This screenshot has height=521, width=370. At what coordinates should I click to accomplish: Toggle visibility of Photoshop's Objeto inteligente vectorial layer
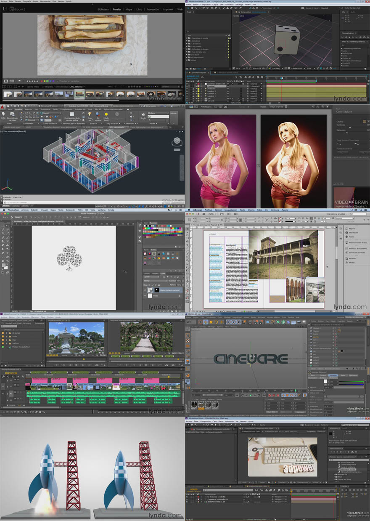click(x=145, y=290)
